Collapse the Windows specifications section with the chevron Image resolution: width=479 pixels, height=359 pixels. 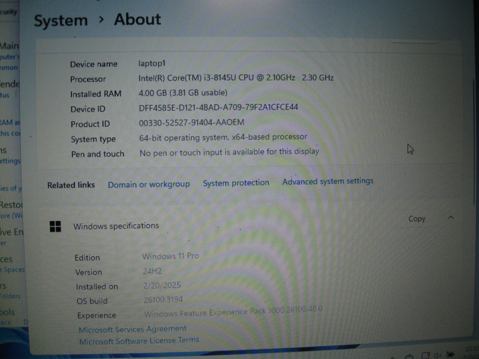451,217
